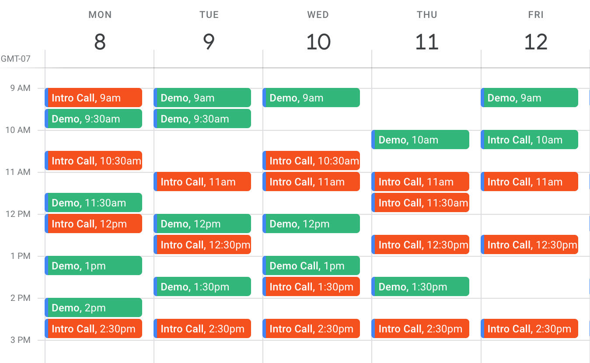
Task: Open Thursday's 11:30am Intro Call event
Action: [x=420, y=202]
